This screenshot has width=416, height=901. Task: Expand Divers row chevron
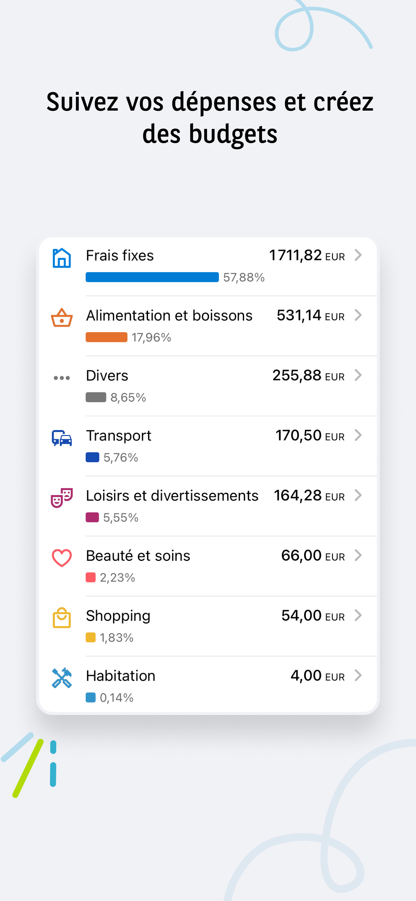pyautogui.click(x=358, y=375)
